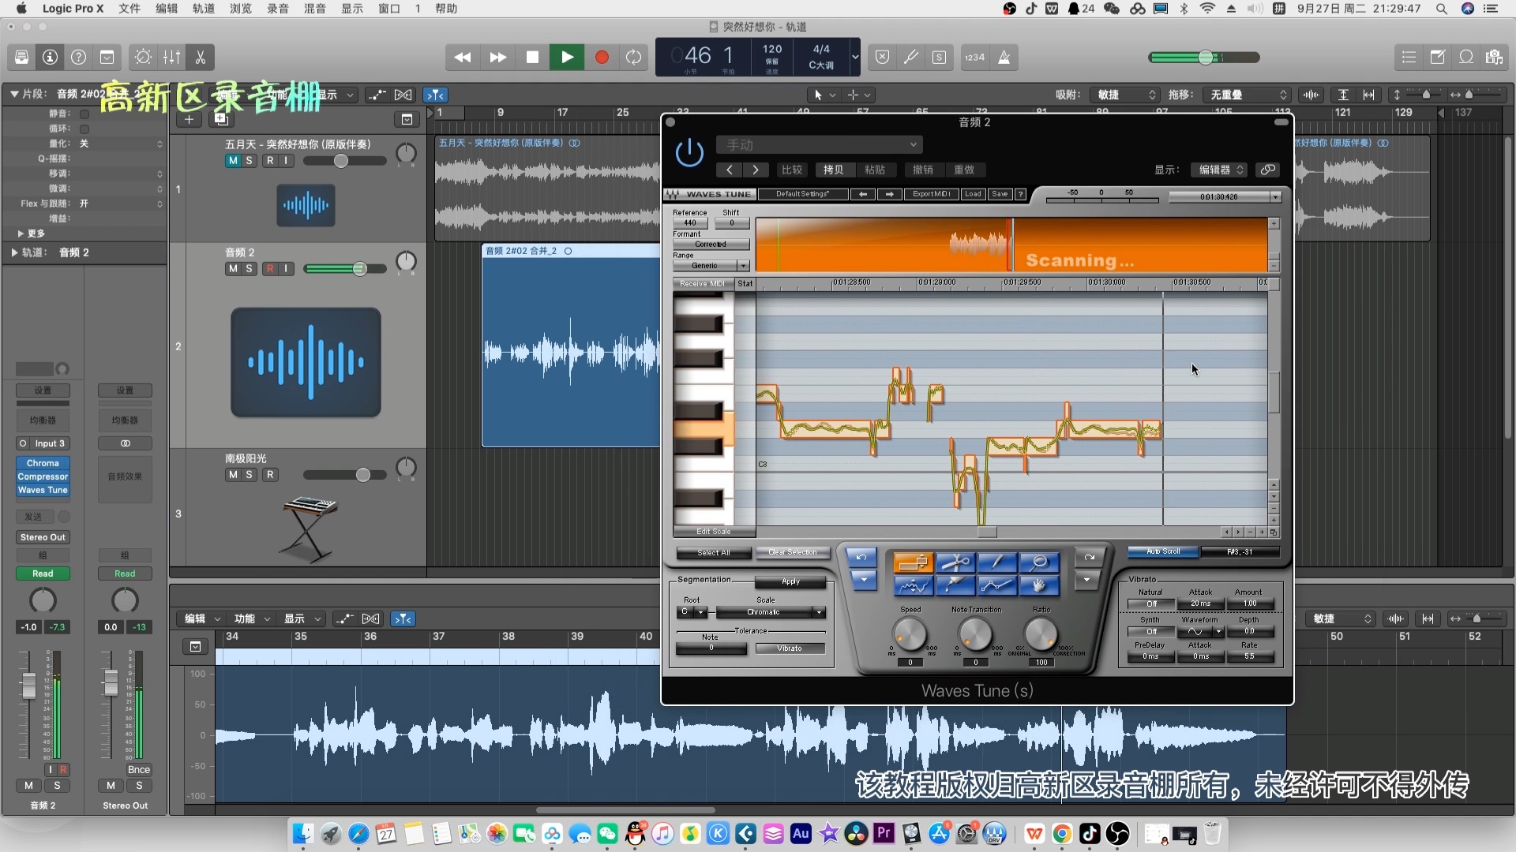This screenshot has width=1516, height=852.
Task: Click the green Play button
Action: (x=567, y=57)
